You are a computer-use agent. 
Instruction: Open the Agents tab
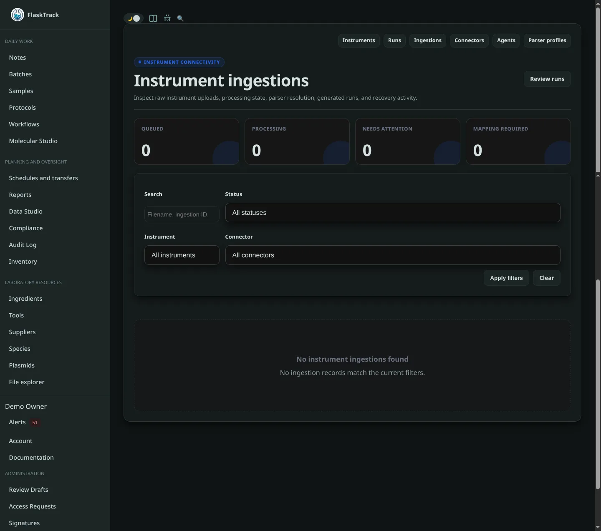pyautogui.click(x=506, y=40)
